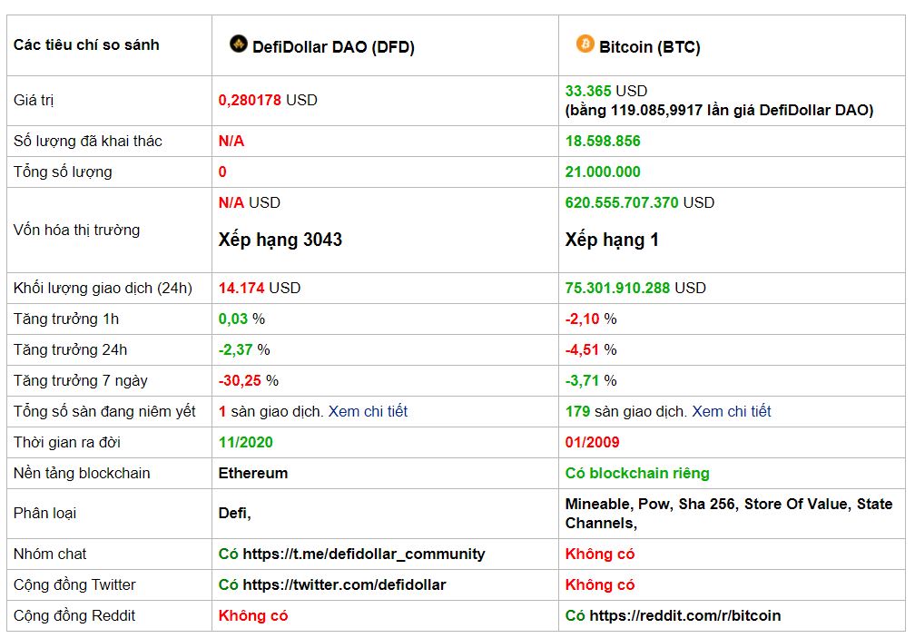Click the Xếp hạng 3043 rank text
Screen dimensions: 915x638
(x=280, y=240)
